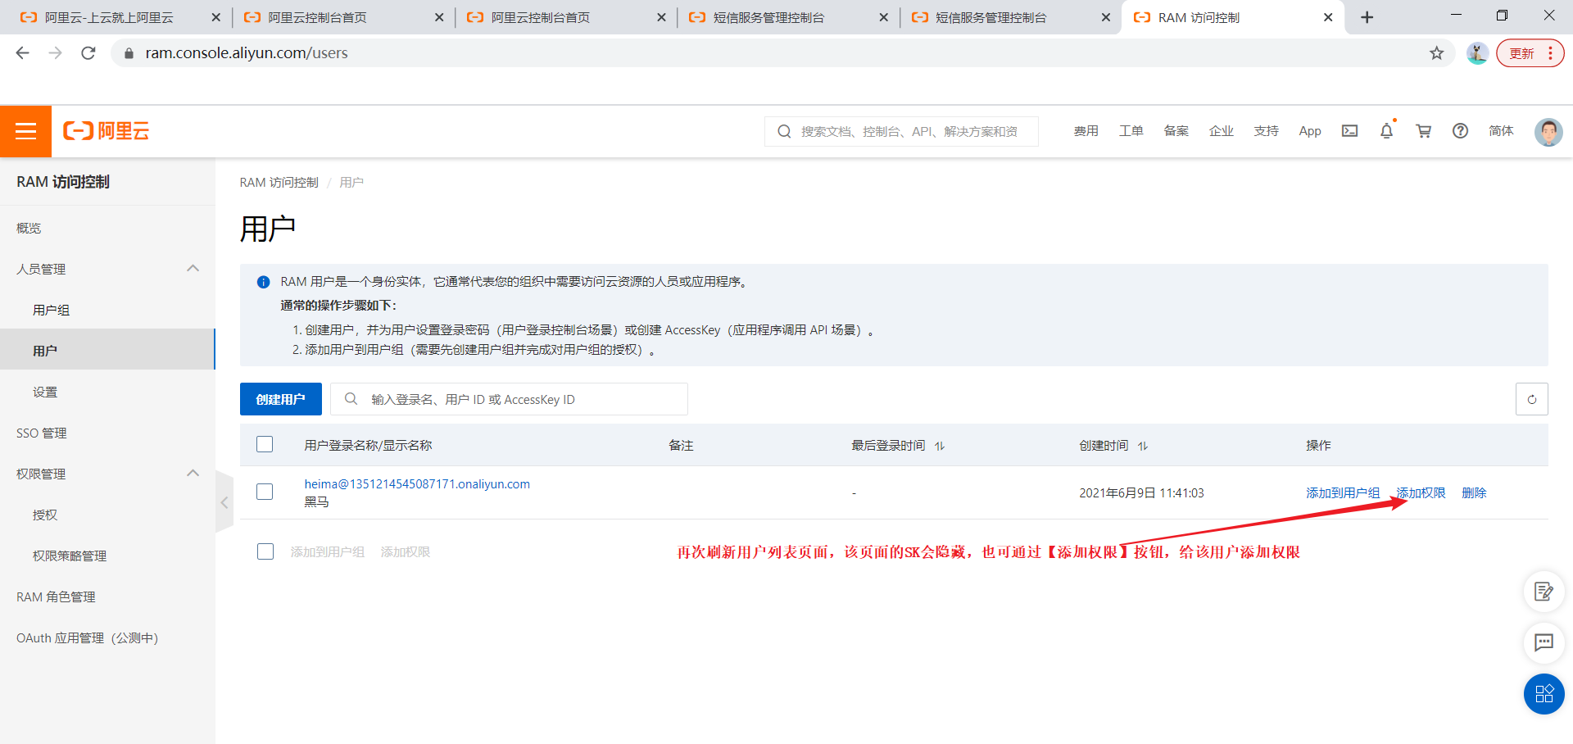Open the Cloud Shell terminal icon
The height and width of the screenshot is (744, 1573).
(x=1349, y=131)
